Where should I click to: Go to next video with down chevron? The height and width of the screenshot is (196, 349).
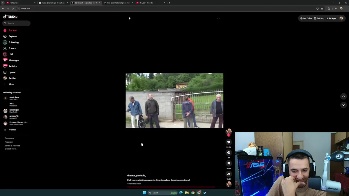coord(344,105)
